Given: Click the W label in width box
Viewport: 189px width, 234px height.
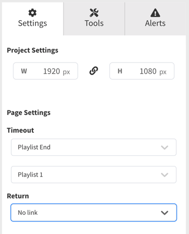Looking at the screenshot, I should [24, 71].
